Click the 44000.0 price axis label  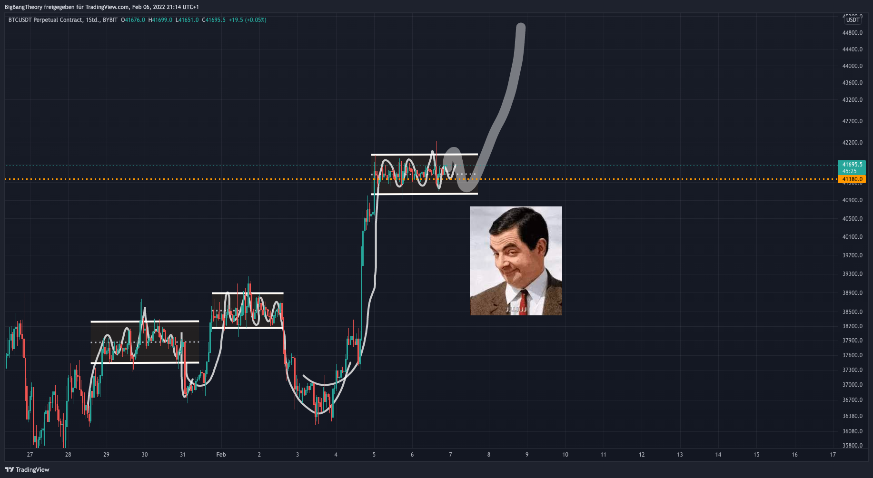click(853, 66)
